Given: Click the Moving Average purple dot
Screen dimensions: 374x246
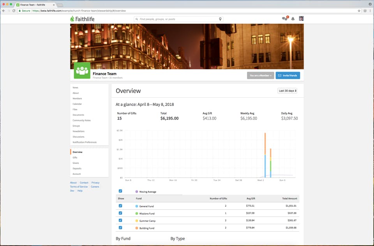Looking at the screenshot, I should [x=137, y=192].
